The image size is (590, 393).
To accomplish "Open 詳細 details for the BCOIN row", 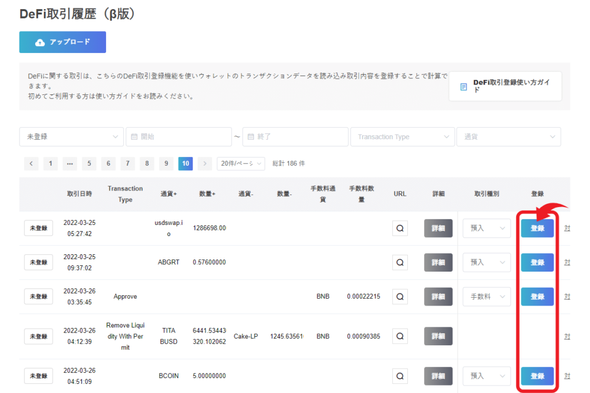I will coord(438,376).
